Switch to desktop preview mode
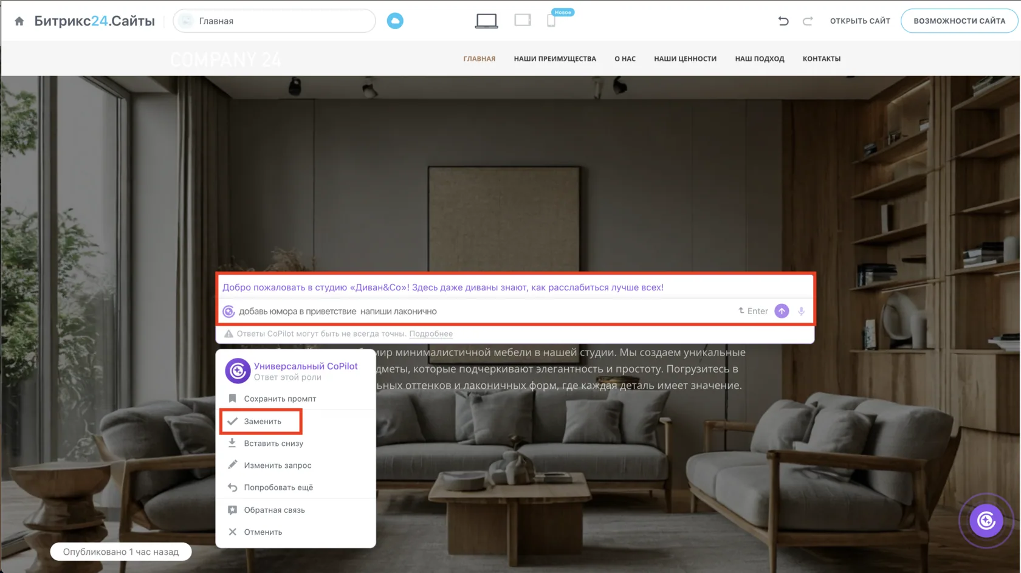 click(x=486, y=21)
